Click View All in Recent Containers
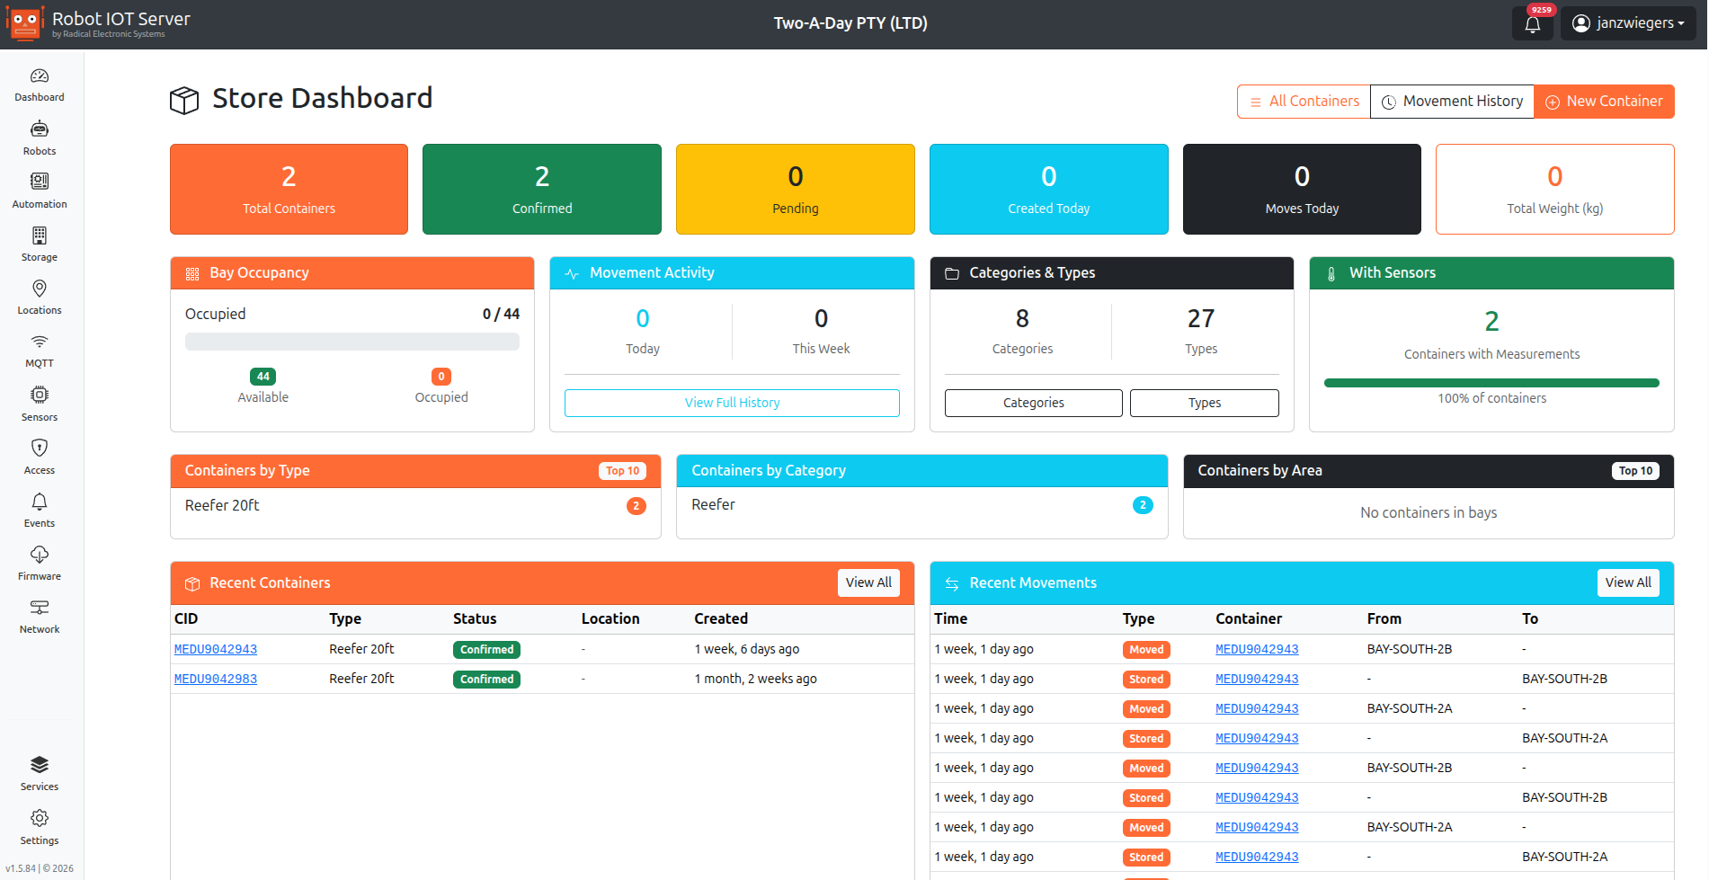The height and width of the screenshot is (880, 1709). [x=868, y=582]
